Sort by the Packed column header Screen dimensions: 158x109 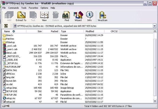pyautogui.click(x=51, y=31)
